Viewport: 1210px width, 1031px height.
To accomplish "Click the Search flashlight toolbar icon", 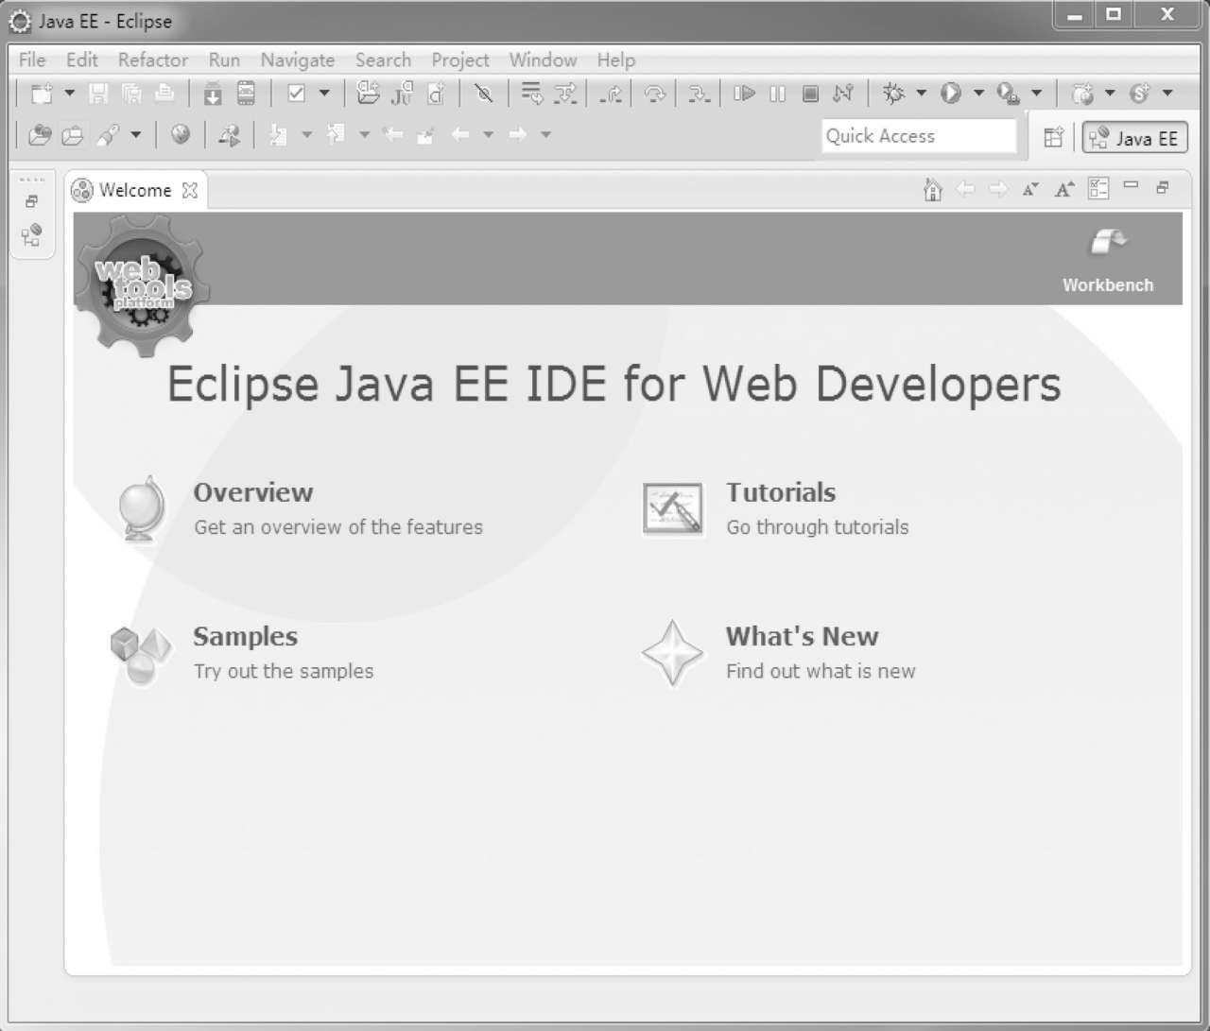I will (x=108, y=135).
